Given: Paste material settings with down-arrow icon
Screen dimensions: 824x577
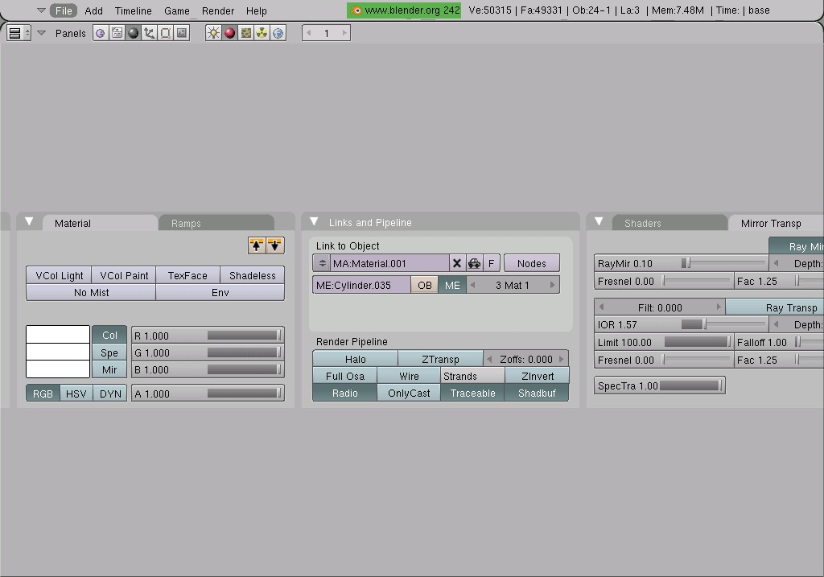Looking at the screenshot, I should pos(275,245).
